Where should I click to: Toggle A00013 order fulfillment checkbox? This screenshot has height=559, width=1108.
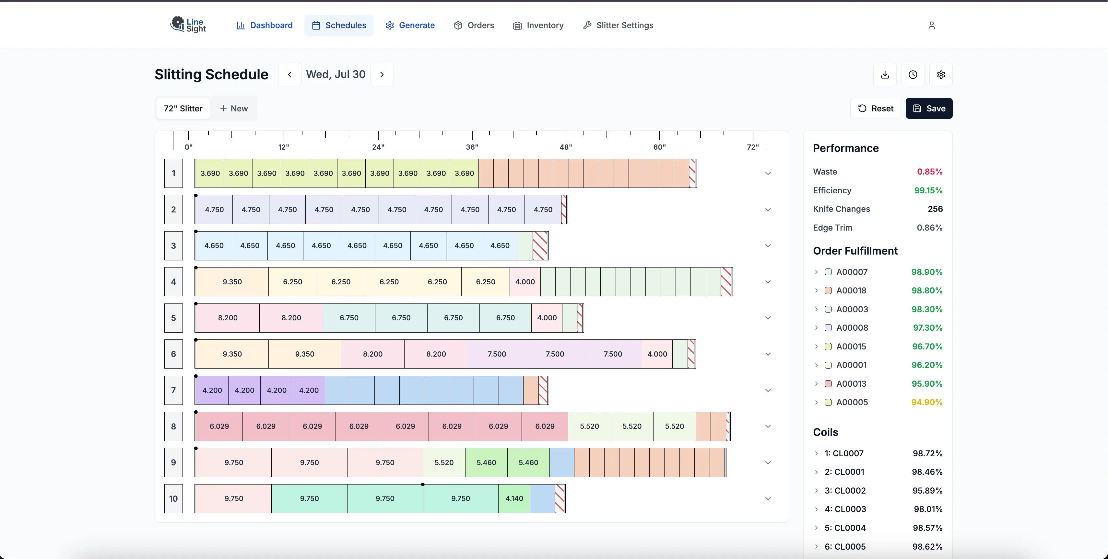point(828,384)
